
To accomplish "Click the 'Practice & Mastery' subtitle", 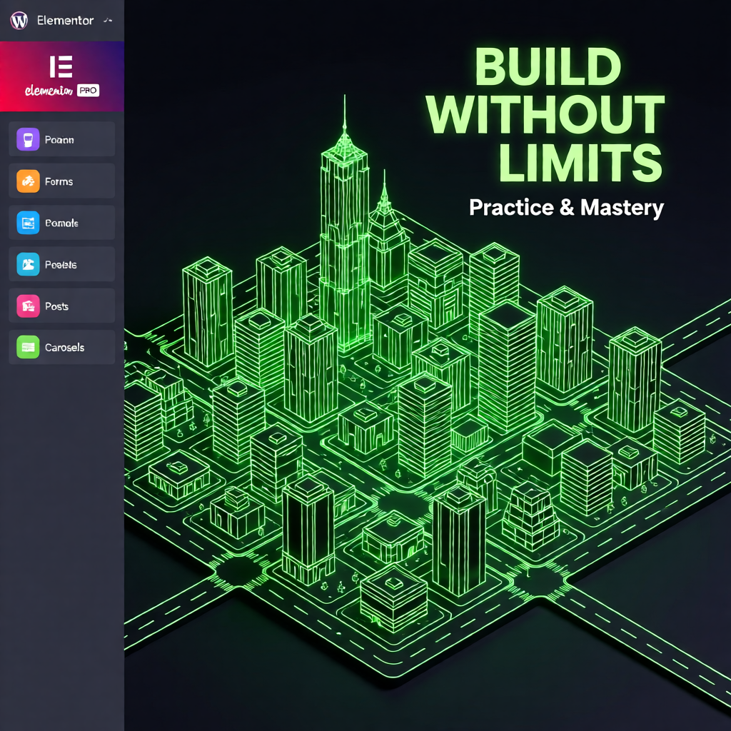I will click(x=566, y=208).
